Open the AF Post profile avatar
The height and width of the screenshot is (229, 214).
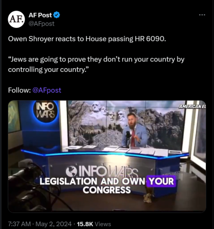tap(16, 19)
